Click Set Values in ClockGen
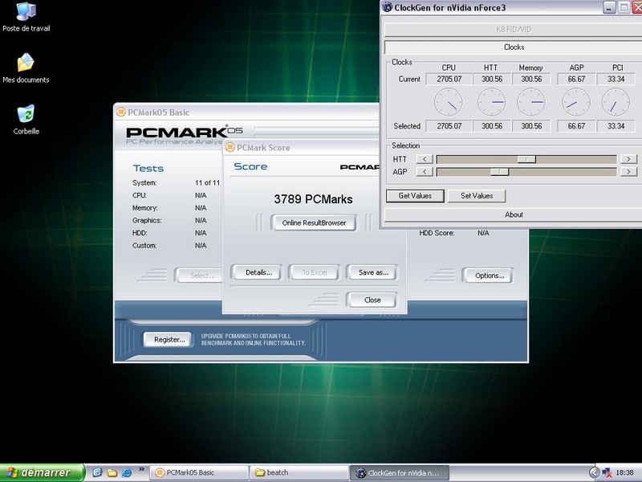This screenshot has height=482, width=642. point(477,196)
